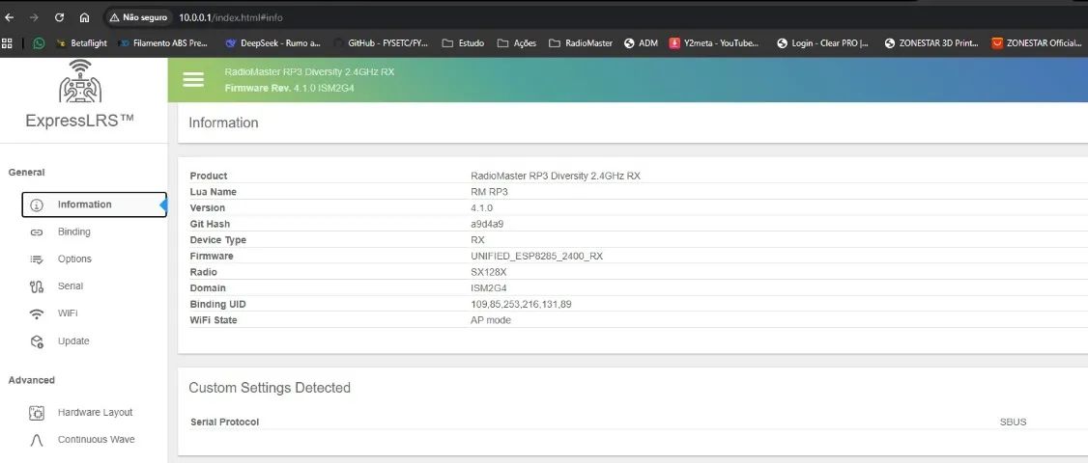Open the Ações bookmarks folder

517,43
